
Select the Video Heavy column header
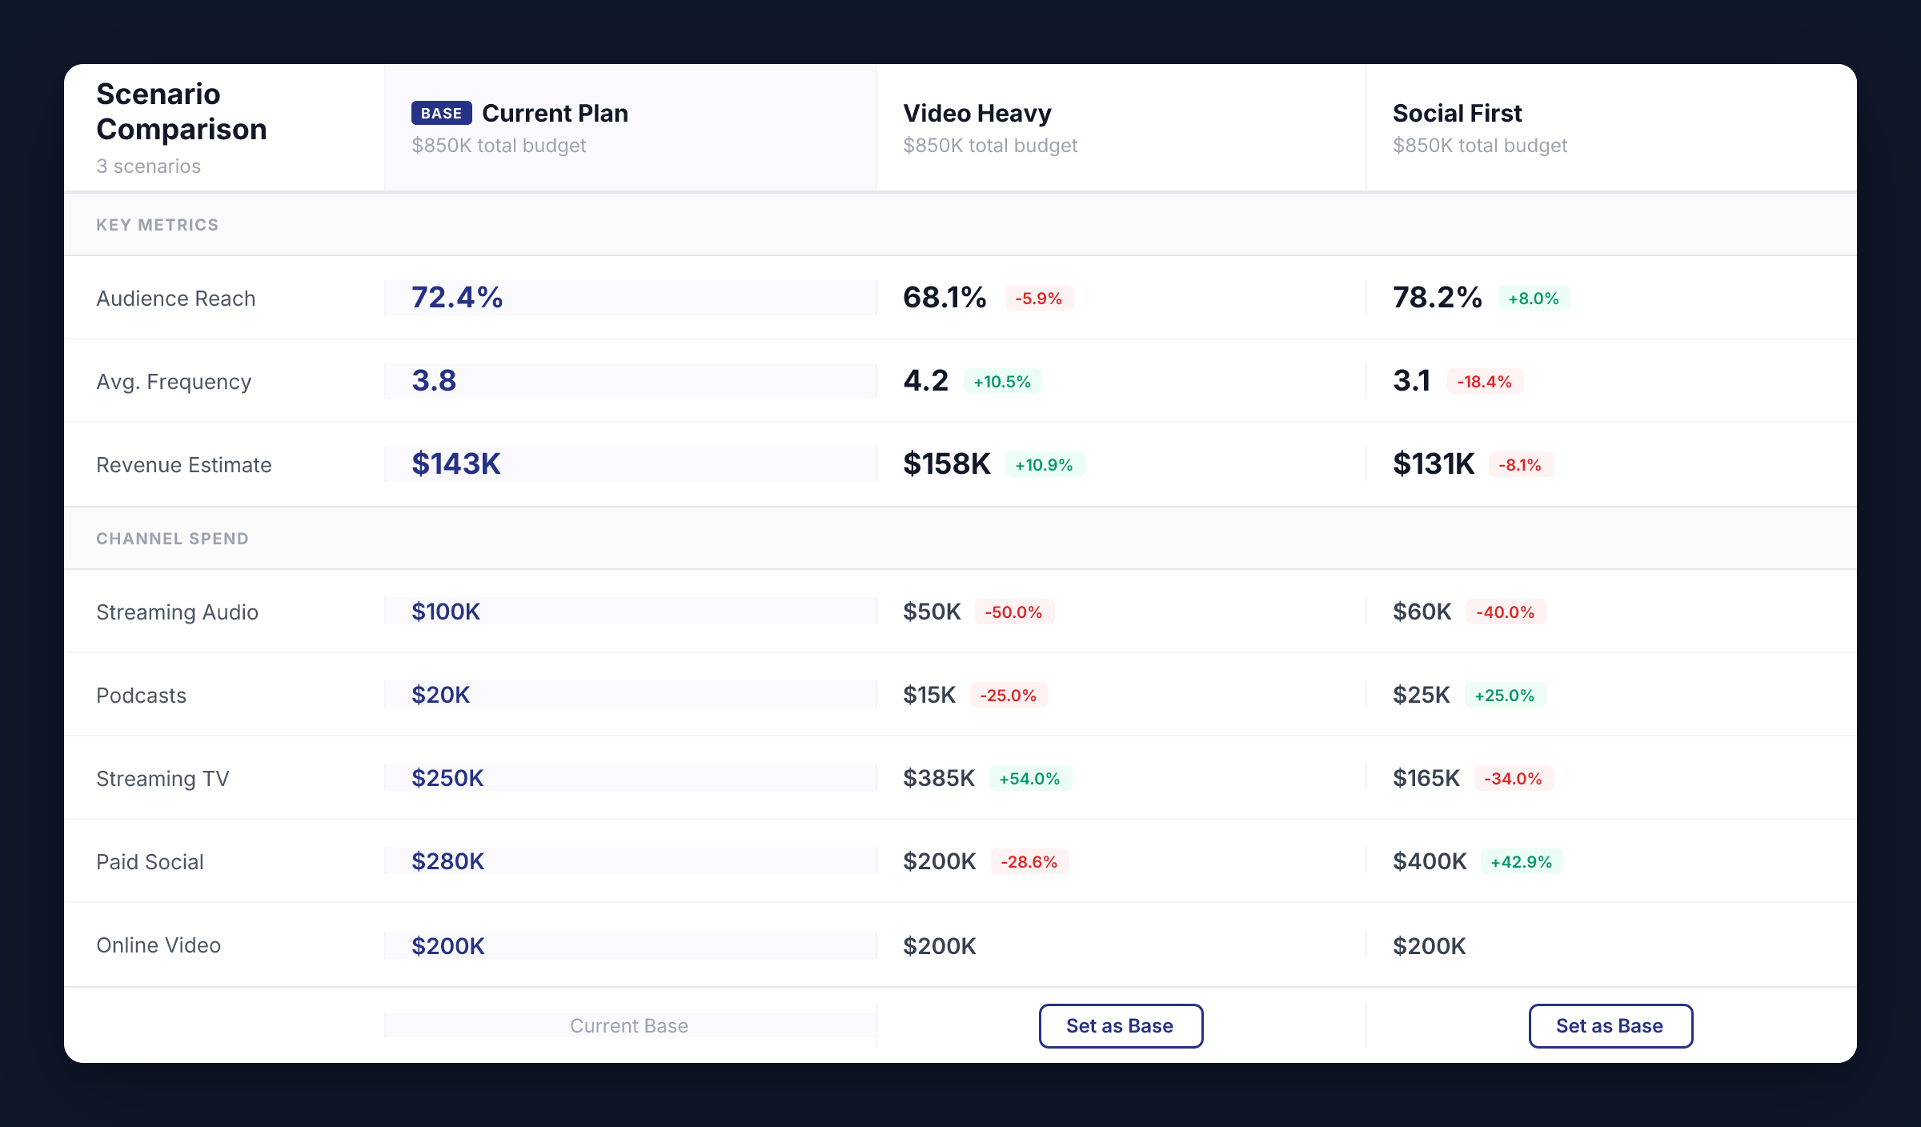[977, 113]
